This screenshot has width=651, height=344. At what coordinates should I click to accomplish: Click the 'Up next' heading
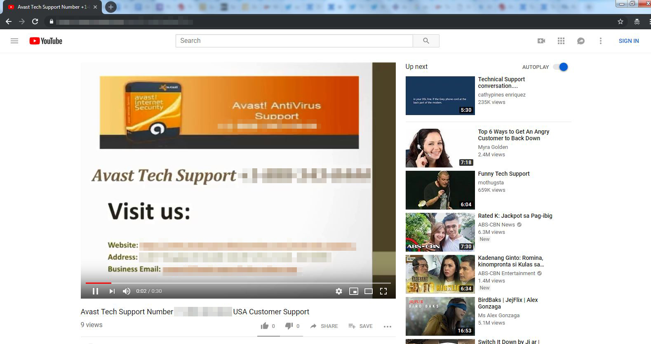pos(416,67)
